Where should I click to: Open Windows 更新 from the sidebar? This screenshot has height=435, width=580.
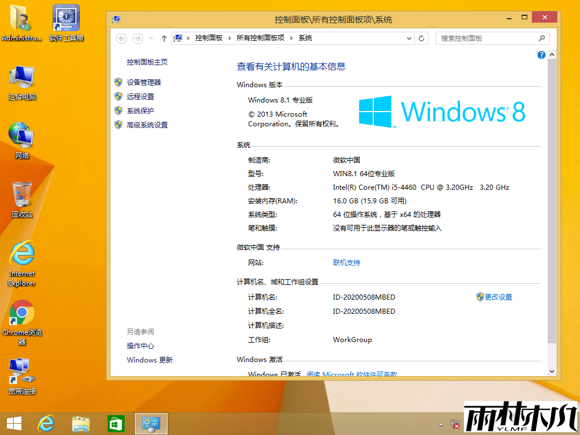(149, 360)
